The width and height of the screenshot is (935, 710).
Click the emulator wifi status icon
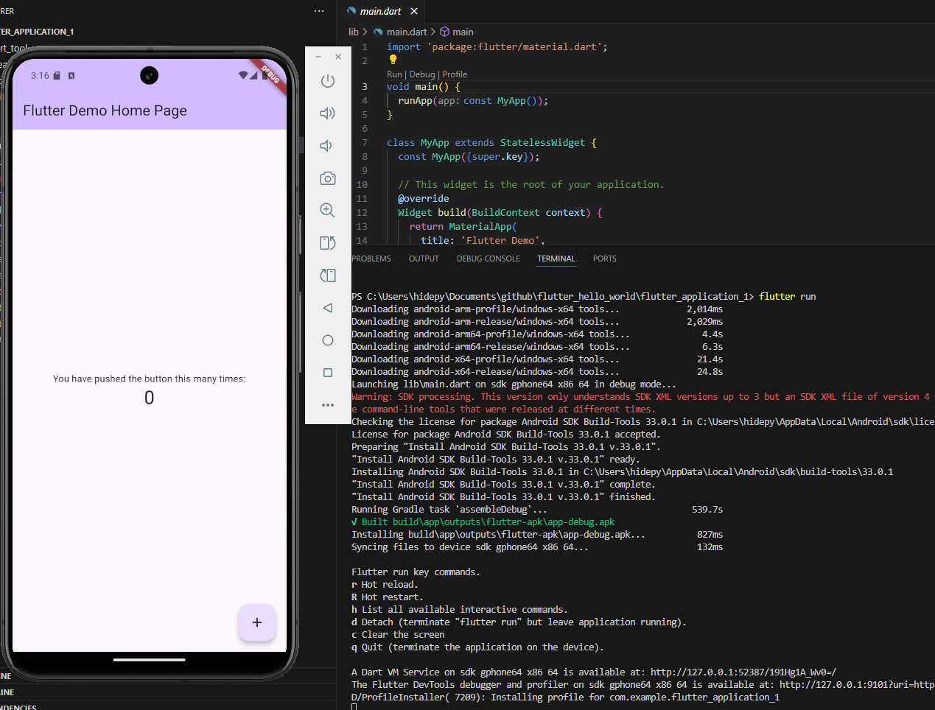tap(243, 75)
